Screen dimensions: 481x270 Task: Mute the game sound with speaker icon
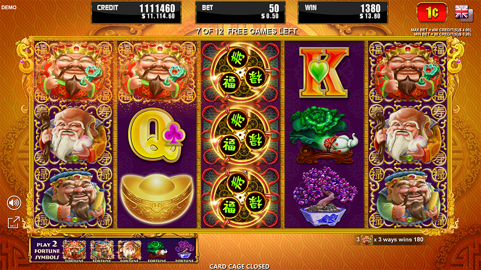coord(14,202)
